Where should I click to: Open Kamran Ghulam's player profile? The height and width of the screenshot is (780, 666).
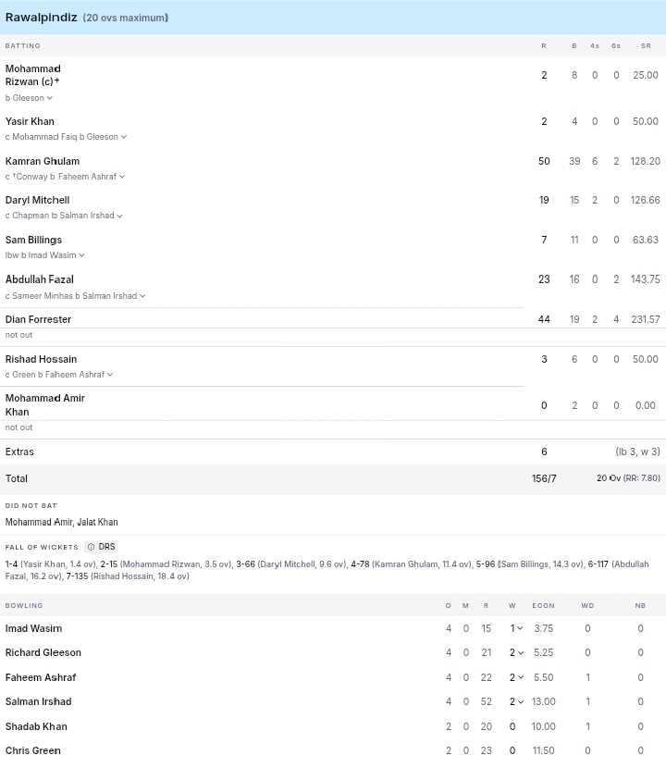43,161
